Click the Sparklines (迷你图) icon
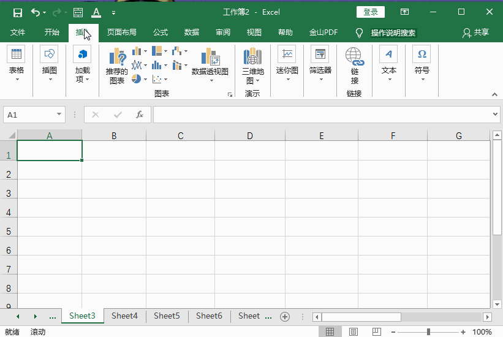 (x=286, y=61)
